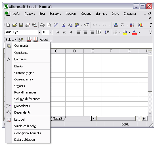Toggle underline with the Ч button
Screen dimensions: 155x145
pyautogui.click(x=71, y=32)
